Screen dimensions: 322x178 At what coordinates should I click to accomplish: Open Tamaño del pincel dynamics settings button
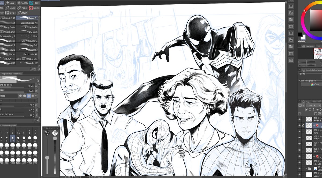pyautogui.click(x=36, y=86)
